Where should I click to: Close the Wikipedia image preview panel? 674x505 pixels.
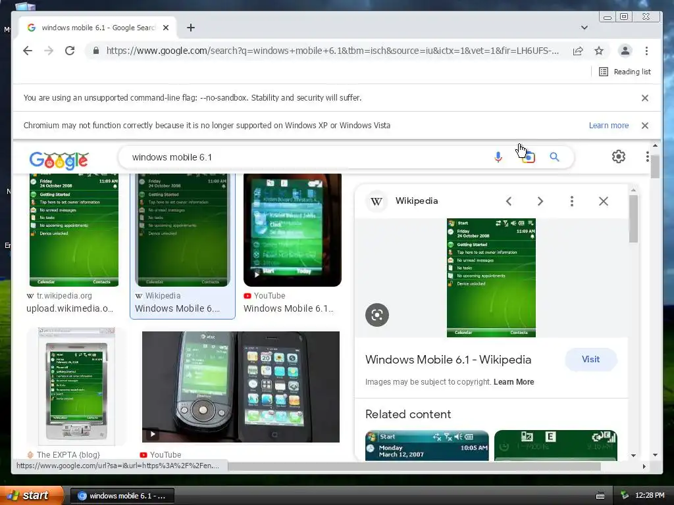click(604, 201)
